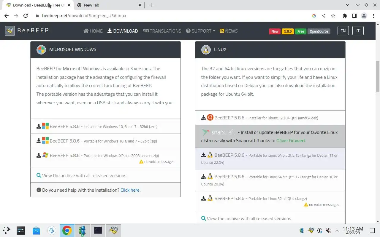Image resolution: width=380 pixels, height=237 pixels.
Task: Go forward in browser history
Action: pos(16,16)
